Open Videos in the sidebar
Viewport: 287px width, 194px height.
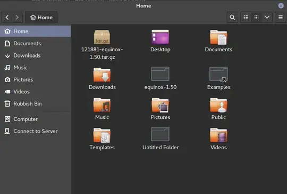coord(35,92)
